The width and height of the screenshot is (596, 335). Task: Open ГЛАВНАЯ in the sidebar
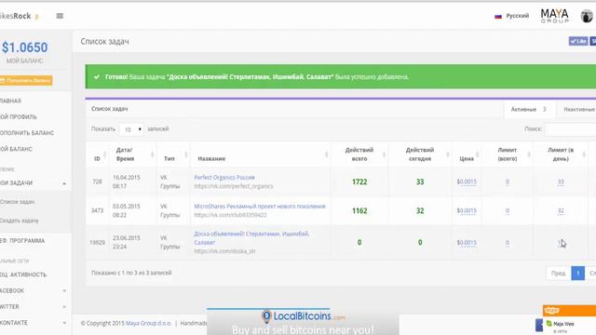click(10, 100)
